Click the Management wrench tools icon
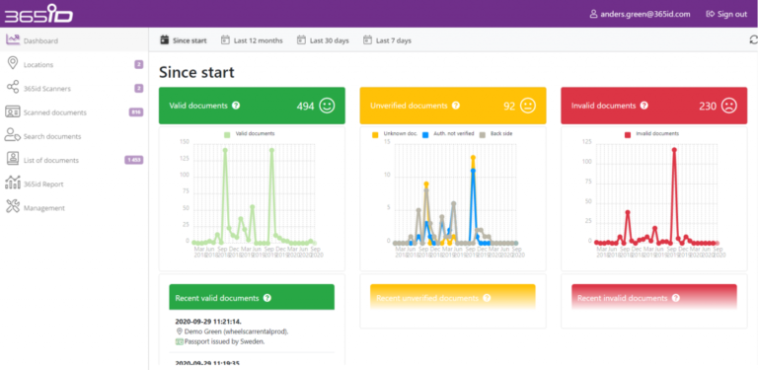The height and width of the screenshot is (370, 758). 13,206
